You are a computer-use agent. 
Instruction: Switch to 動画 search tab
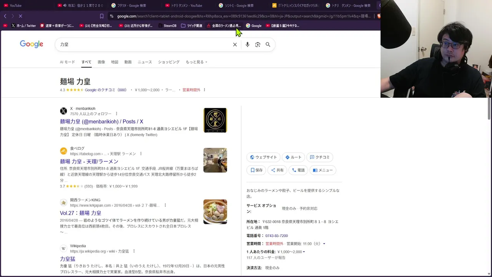point(128,62)
